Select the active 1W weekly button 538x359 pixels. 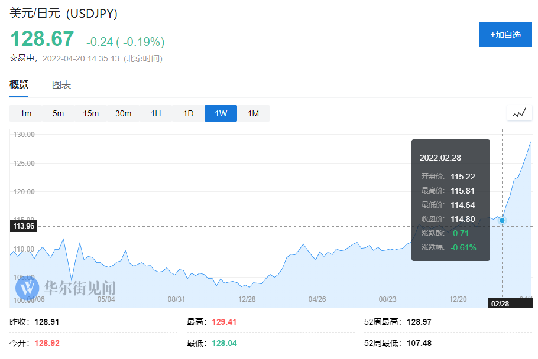[x=221, y=113]
